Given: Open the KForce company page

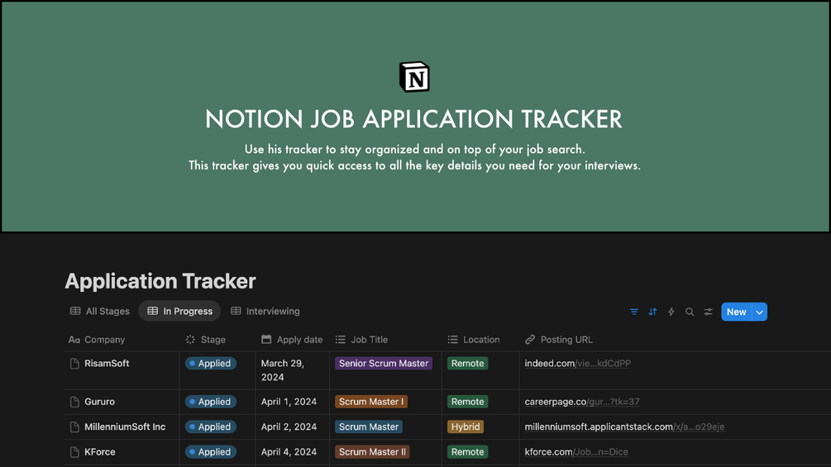Looking at the screenshot, I should (99, 452).
